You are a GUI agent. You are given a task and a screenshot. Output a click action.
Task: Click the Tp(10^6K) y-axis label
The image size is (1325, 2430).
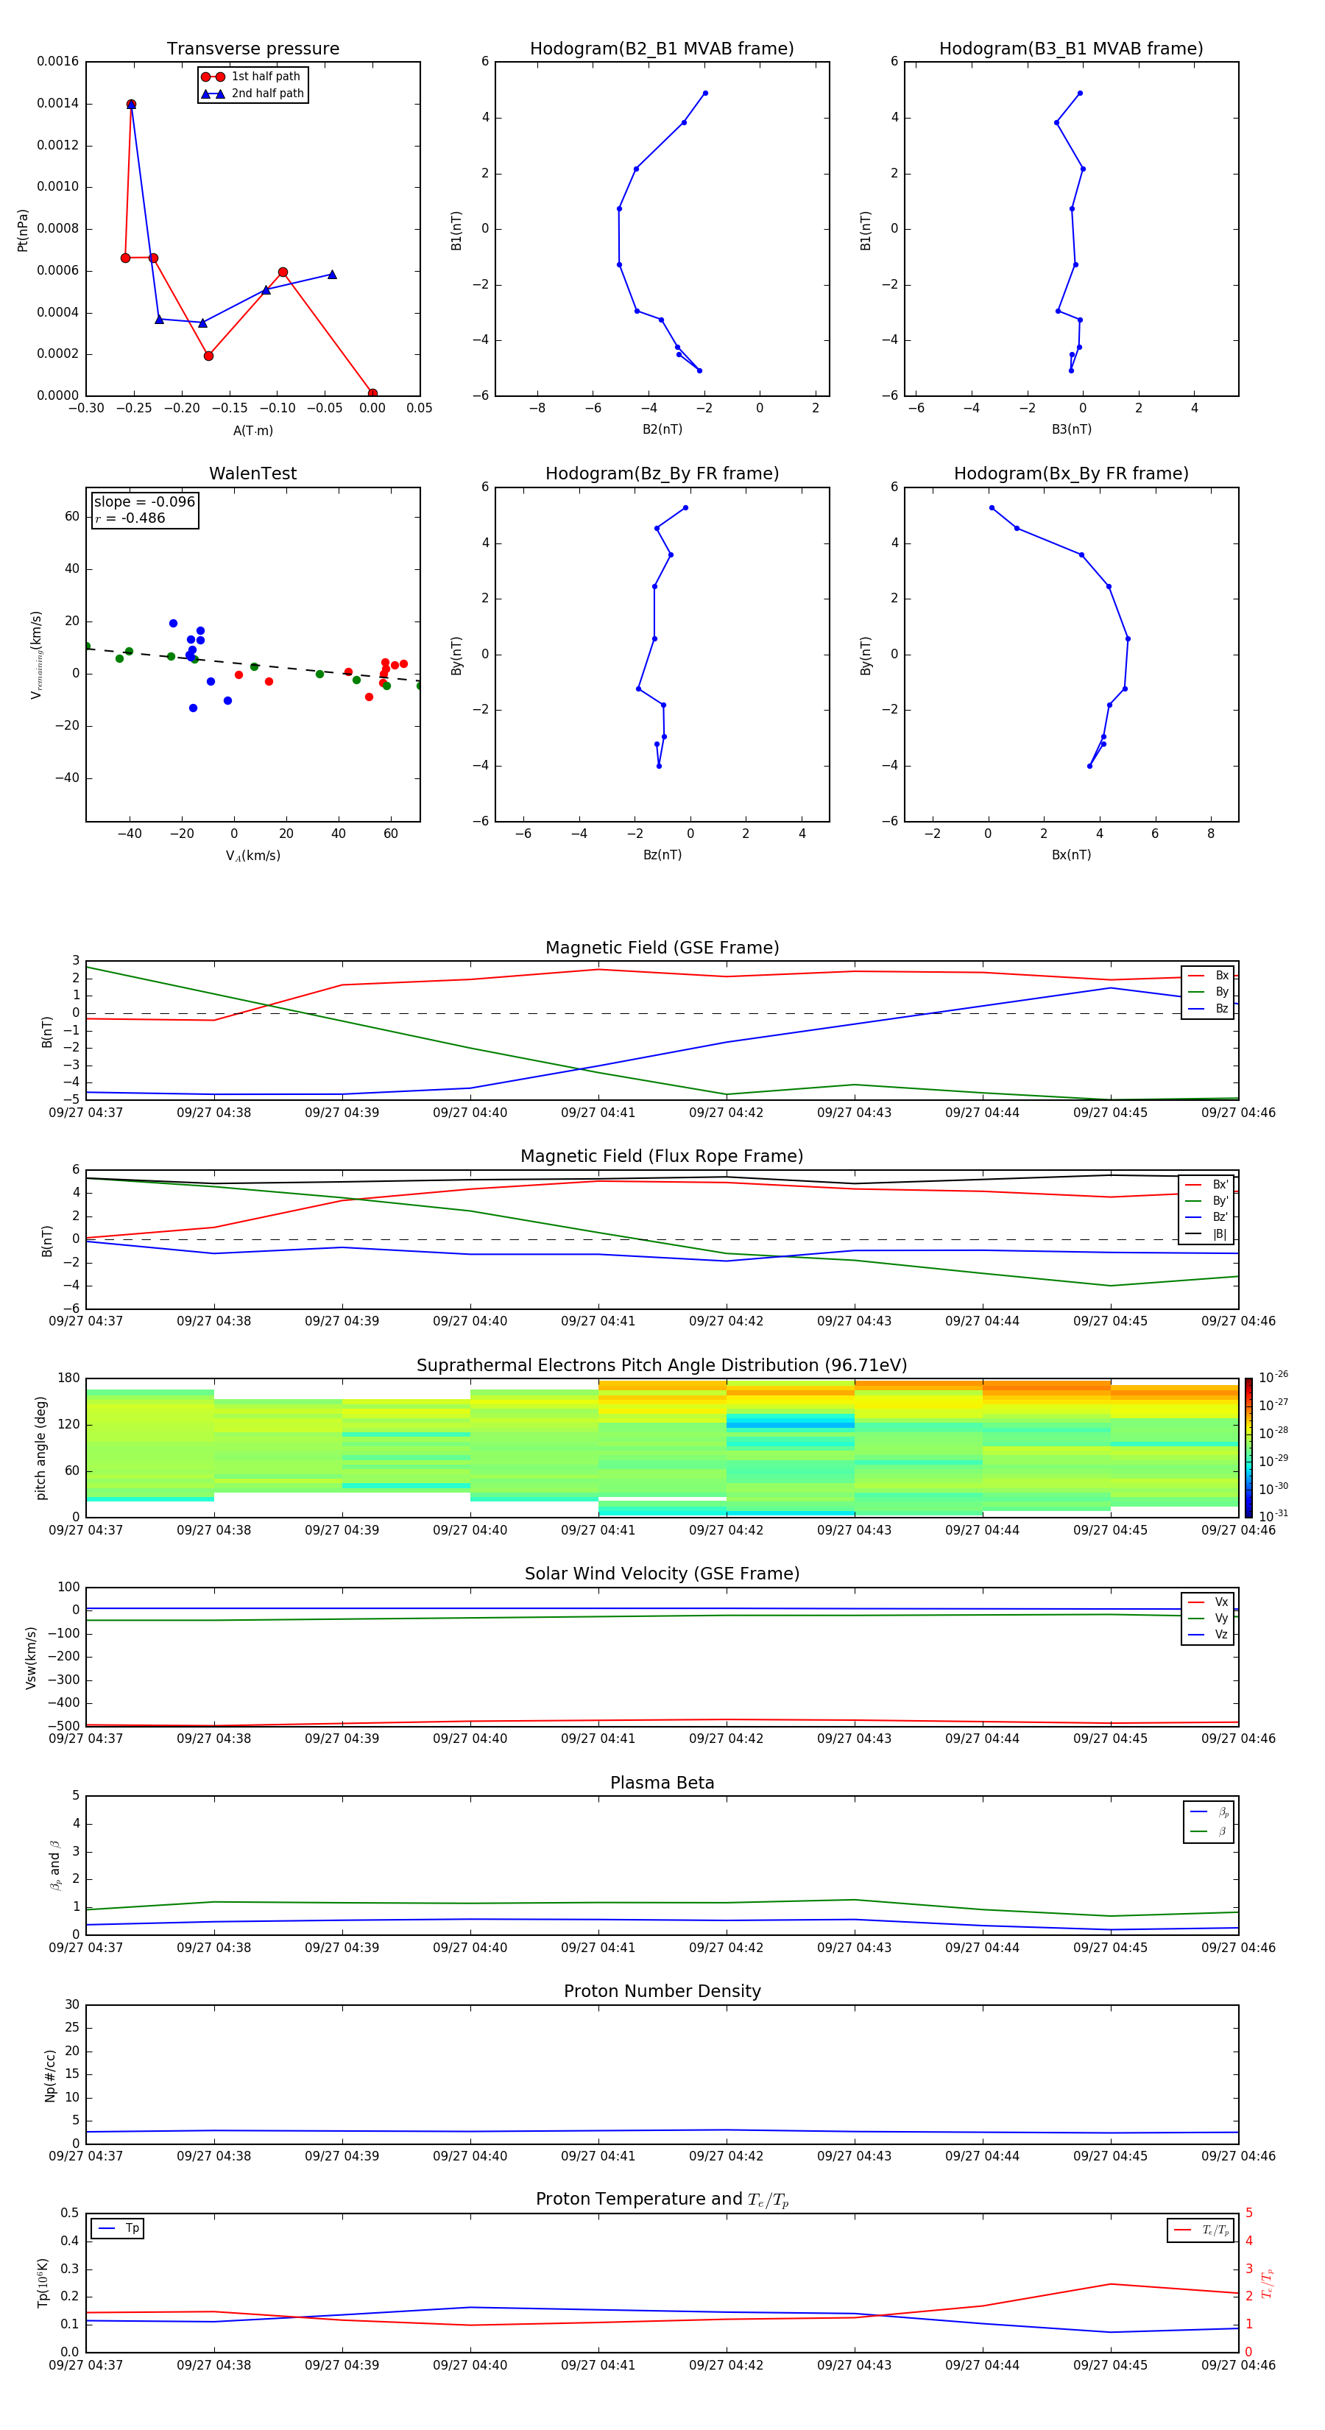(43, 2283)
